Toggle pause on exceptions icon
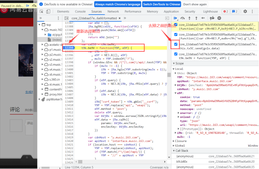 click(219, 18)
